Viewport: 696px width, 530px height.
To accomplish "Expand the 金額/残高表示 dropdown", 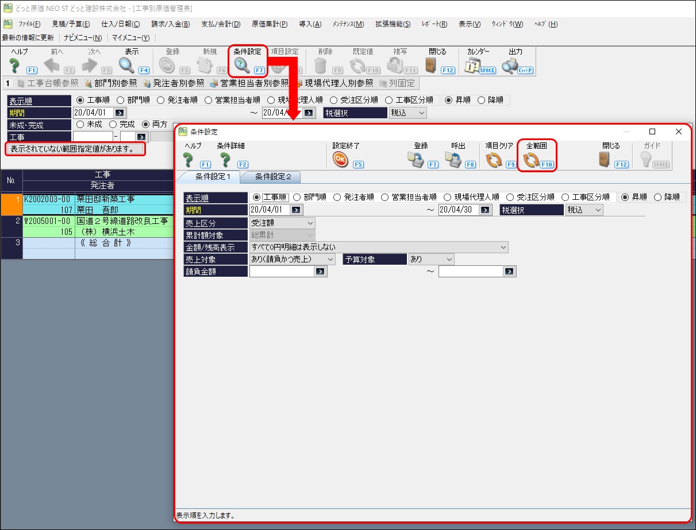I will [x=379, y=247].
